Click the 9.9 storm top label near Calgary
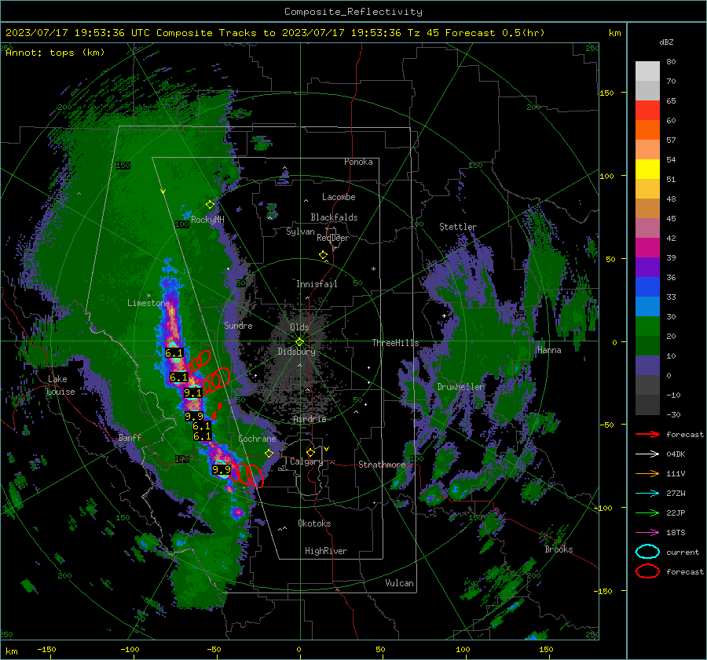This screenshot has width=707, height=660. (222, 470)
